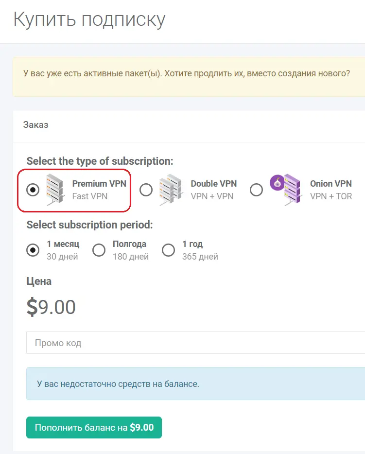Click the Купить подписку page title

coord(89,20)
